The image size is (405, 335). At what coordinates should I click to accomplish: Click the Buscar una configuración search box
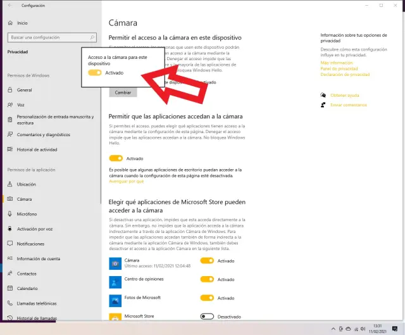coord(51,37)
